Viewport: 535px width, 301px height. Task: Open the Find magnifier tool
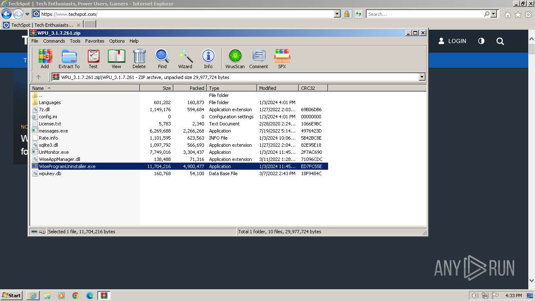pyautogui.click(x=162, y=59)
